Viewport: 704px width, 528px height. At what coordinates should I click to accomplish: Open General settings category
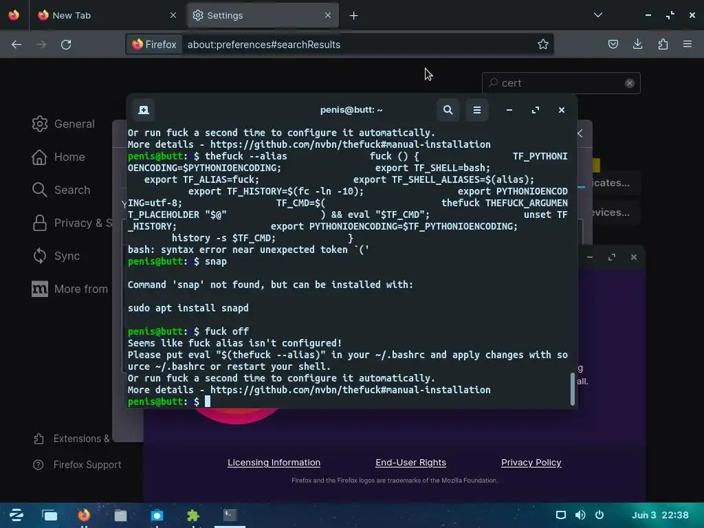click(64, 124)
